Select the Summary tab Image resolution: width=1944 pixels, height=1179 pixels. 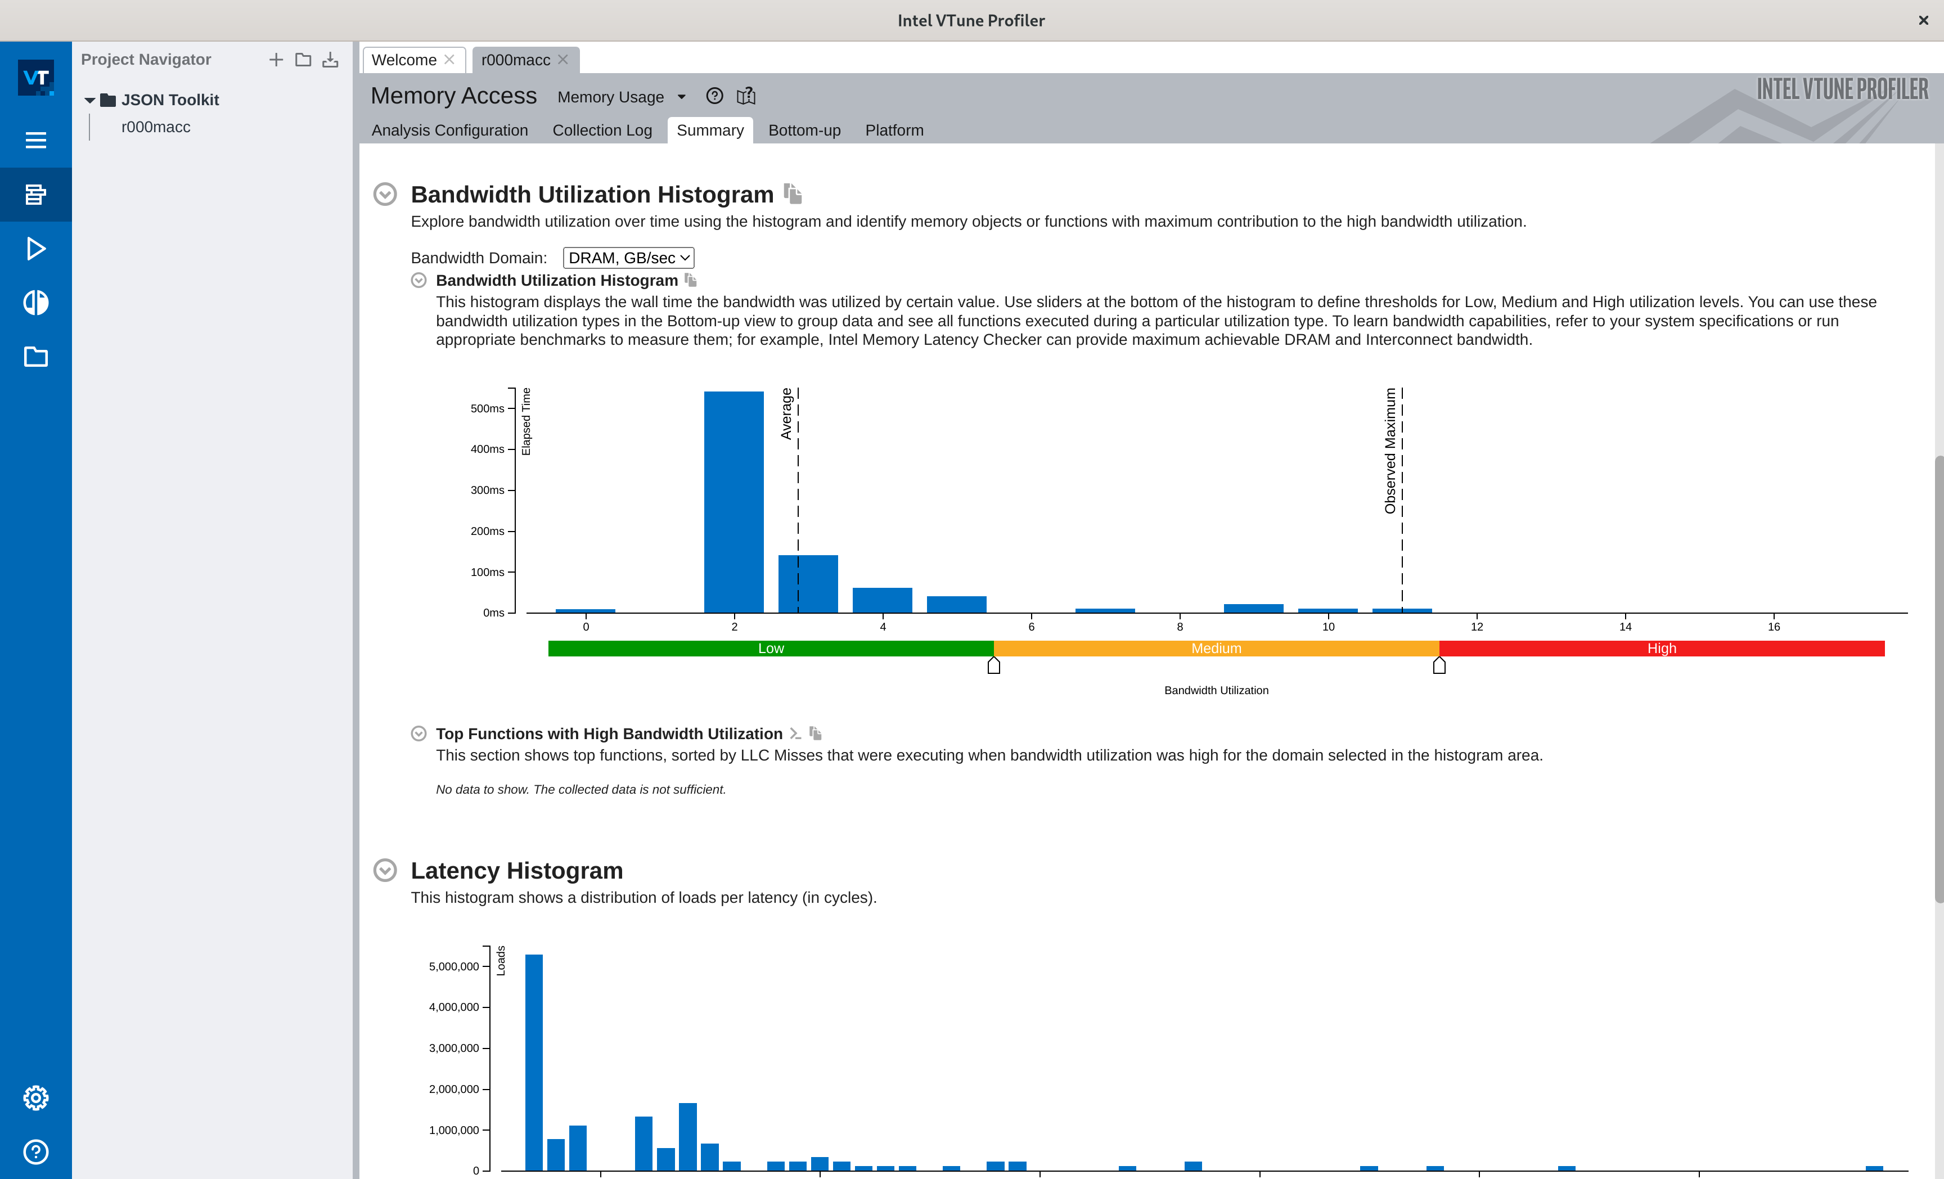tap(710, 130)
